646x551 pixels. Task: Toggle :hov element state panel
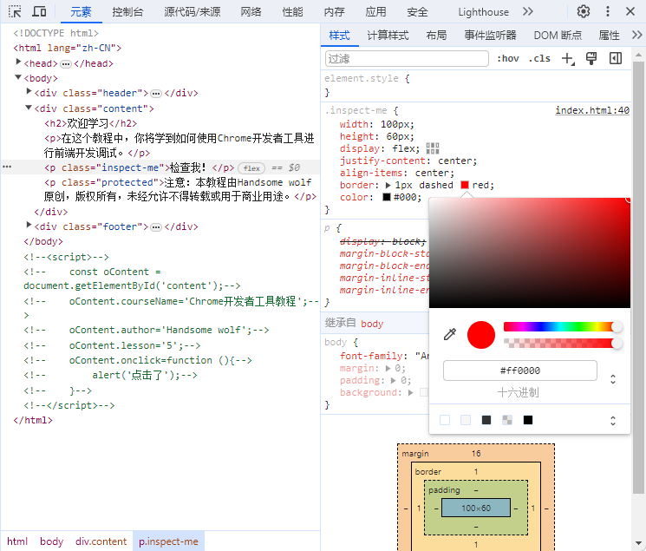[507, 58]
